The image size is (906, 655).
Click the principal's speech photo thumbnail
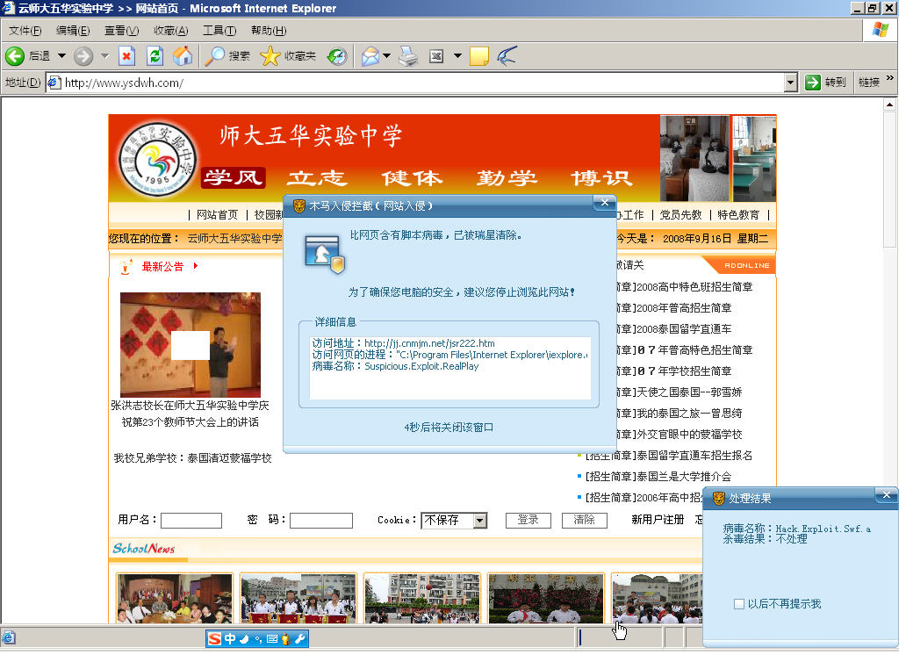[x=191, y=344]
